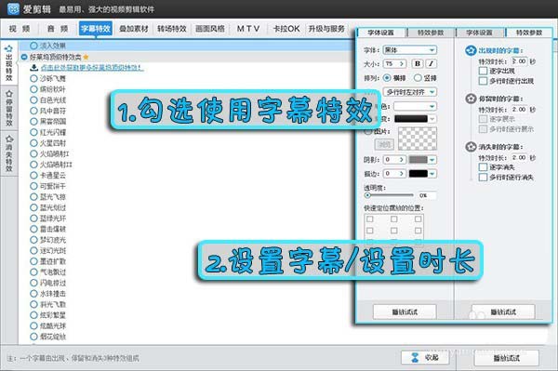
Task: Enable the 多行时逐行消失 checkbox
Action: click(483, 178)
